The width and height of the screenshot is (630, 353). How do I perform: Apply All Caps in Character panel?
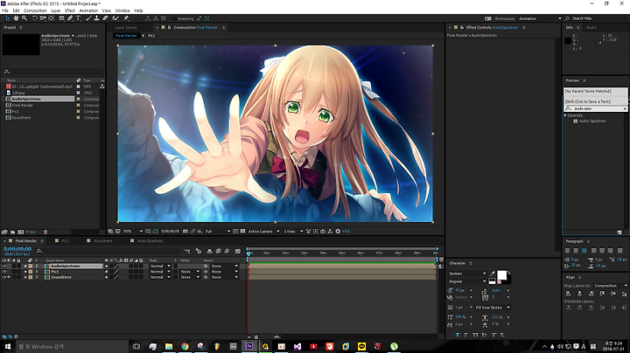476,335
